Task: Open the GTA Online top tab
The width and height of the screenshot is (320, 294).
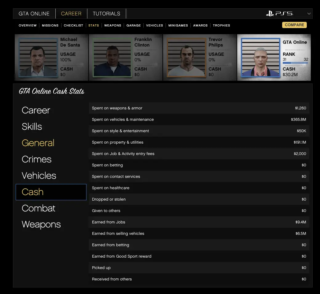Action: click(34, 14)
